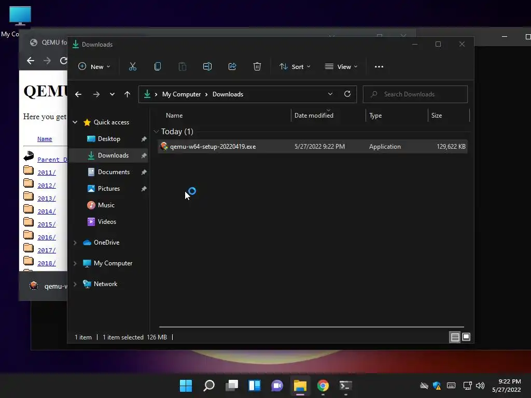
Task: Switch to large thumbnails view in the status bar
Action: click(x=466, y=337)
